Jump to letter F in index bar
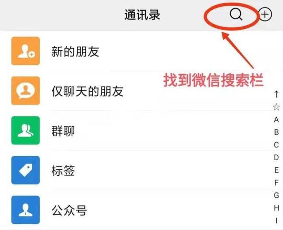 point(276,183)
